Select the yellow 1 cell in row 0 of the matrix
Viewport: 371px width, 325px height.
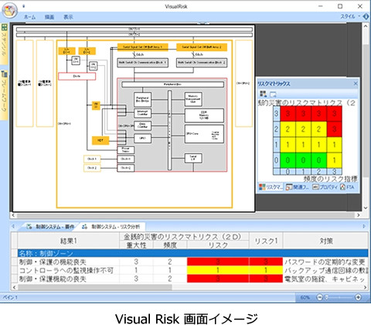tap(334, 160)
